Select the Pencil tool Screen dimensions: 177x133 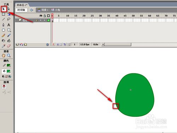tap(4, 35)
